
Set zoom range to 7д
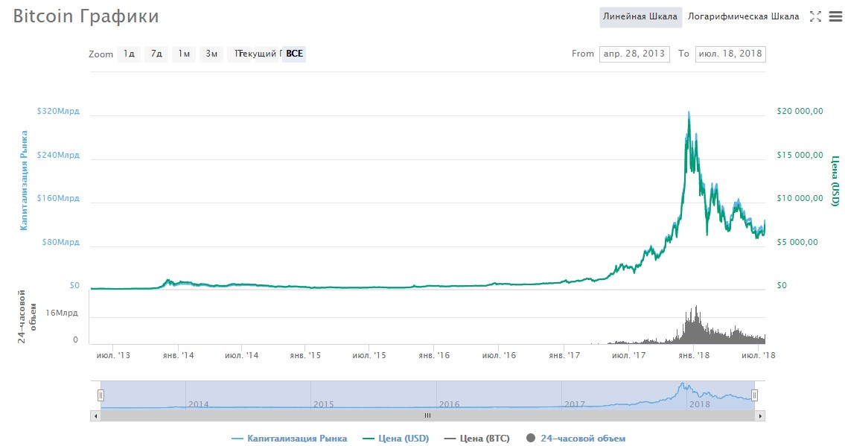[x=156, y=54]
